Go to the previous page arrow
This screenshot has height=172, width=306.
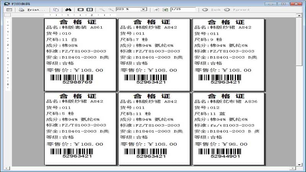tap(156, 10)
